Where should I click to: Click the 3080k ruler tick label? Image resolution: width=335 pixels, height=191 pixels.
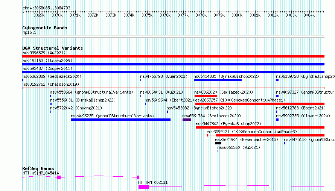coord(237,15)
